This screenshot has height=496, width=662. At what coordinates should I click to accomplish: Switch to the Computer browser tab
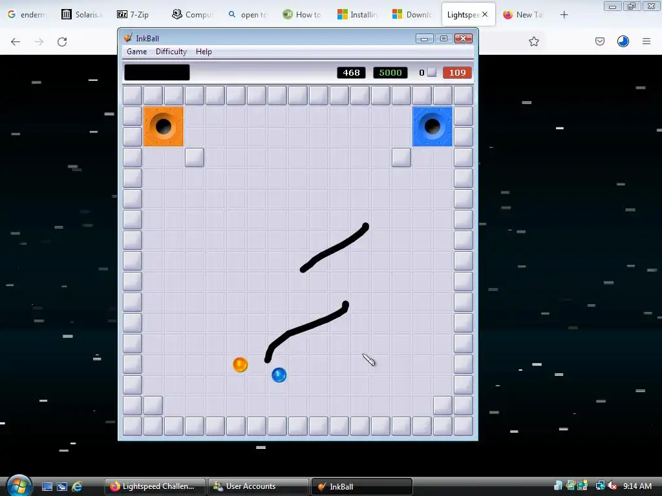click(191, 15)
